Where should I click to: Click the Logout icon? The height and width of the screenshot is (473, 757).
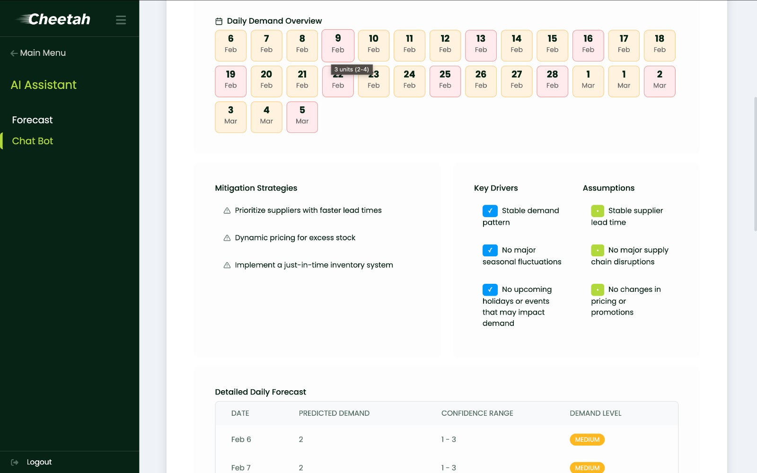[x=15, y=462]
